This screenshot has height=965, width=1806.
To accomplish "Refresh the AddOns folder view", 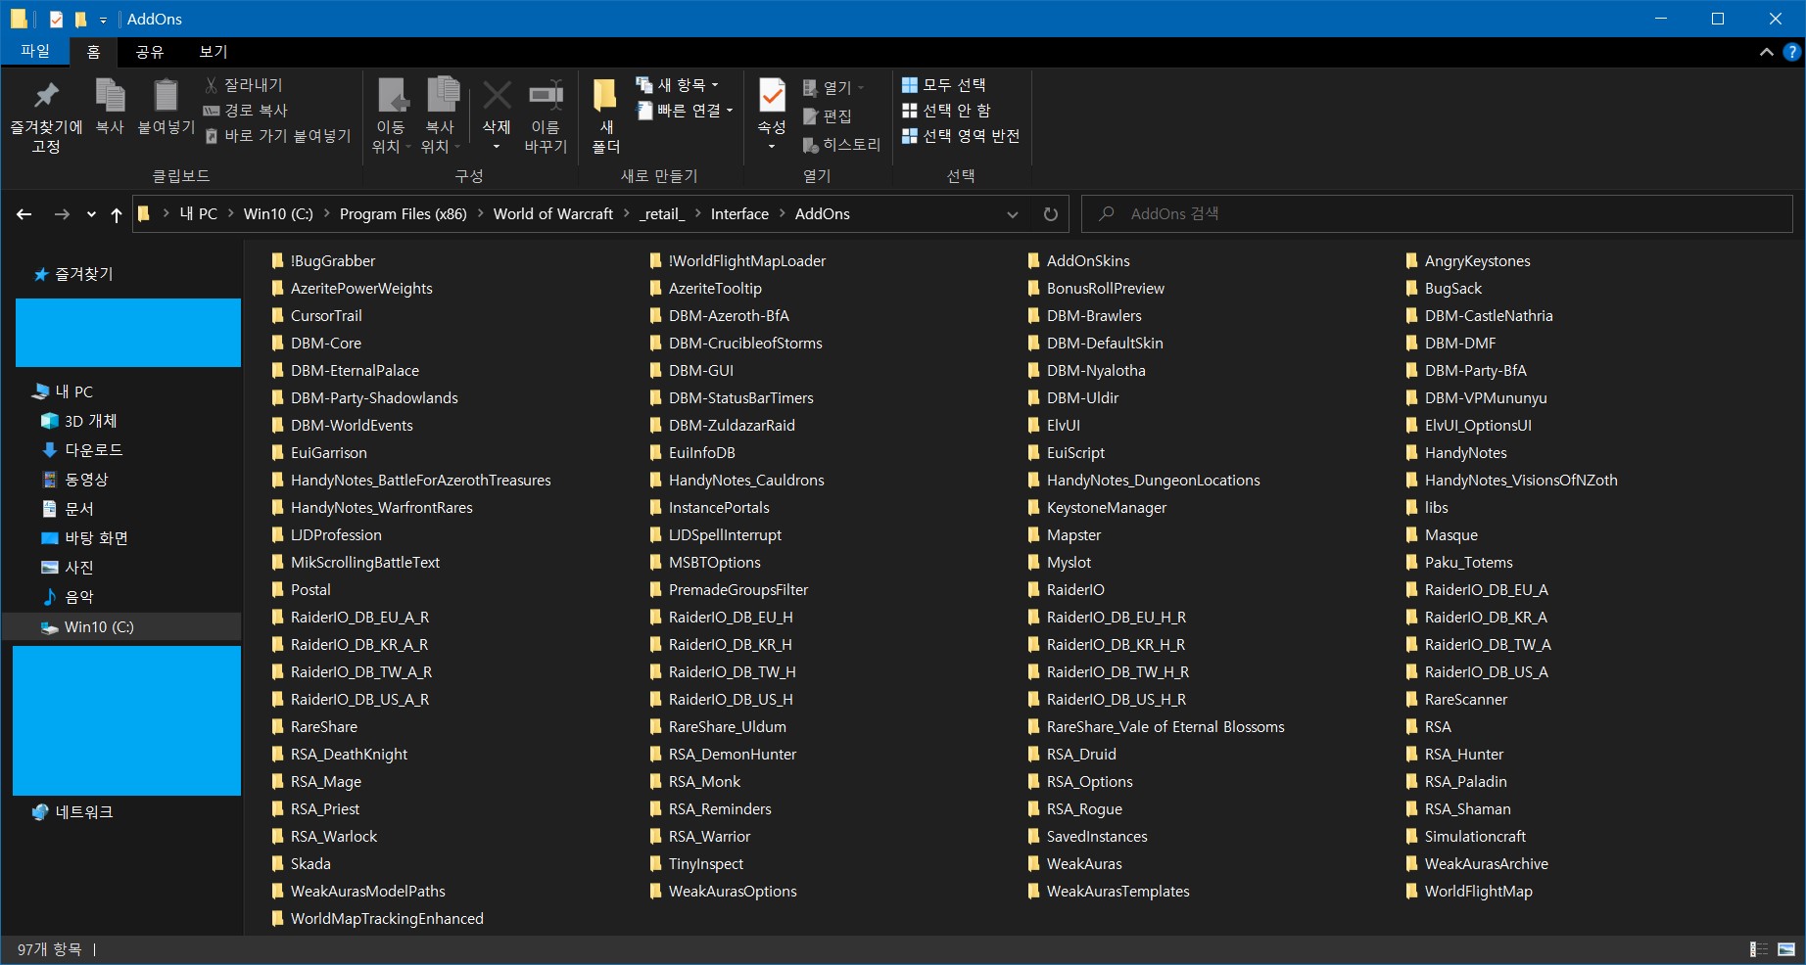I will [1051, 214].
